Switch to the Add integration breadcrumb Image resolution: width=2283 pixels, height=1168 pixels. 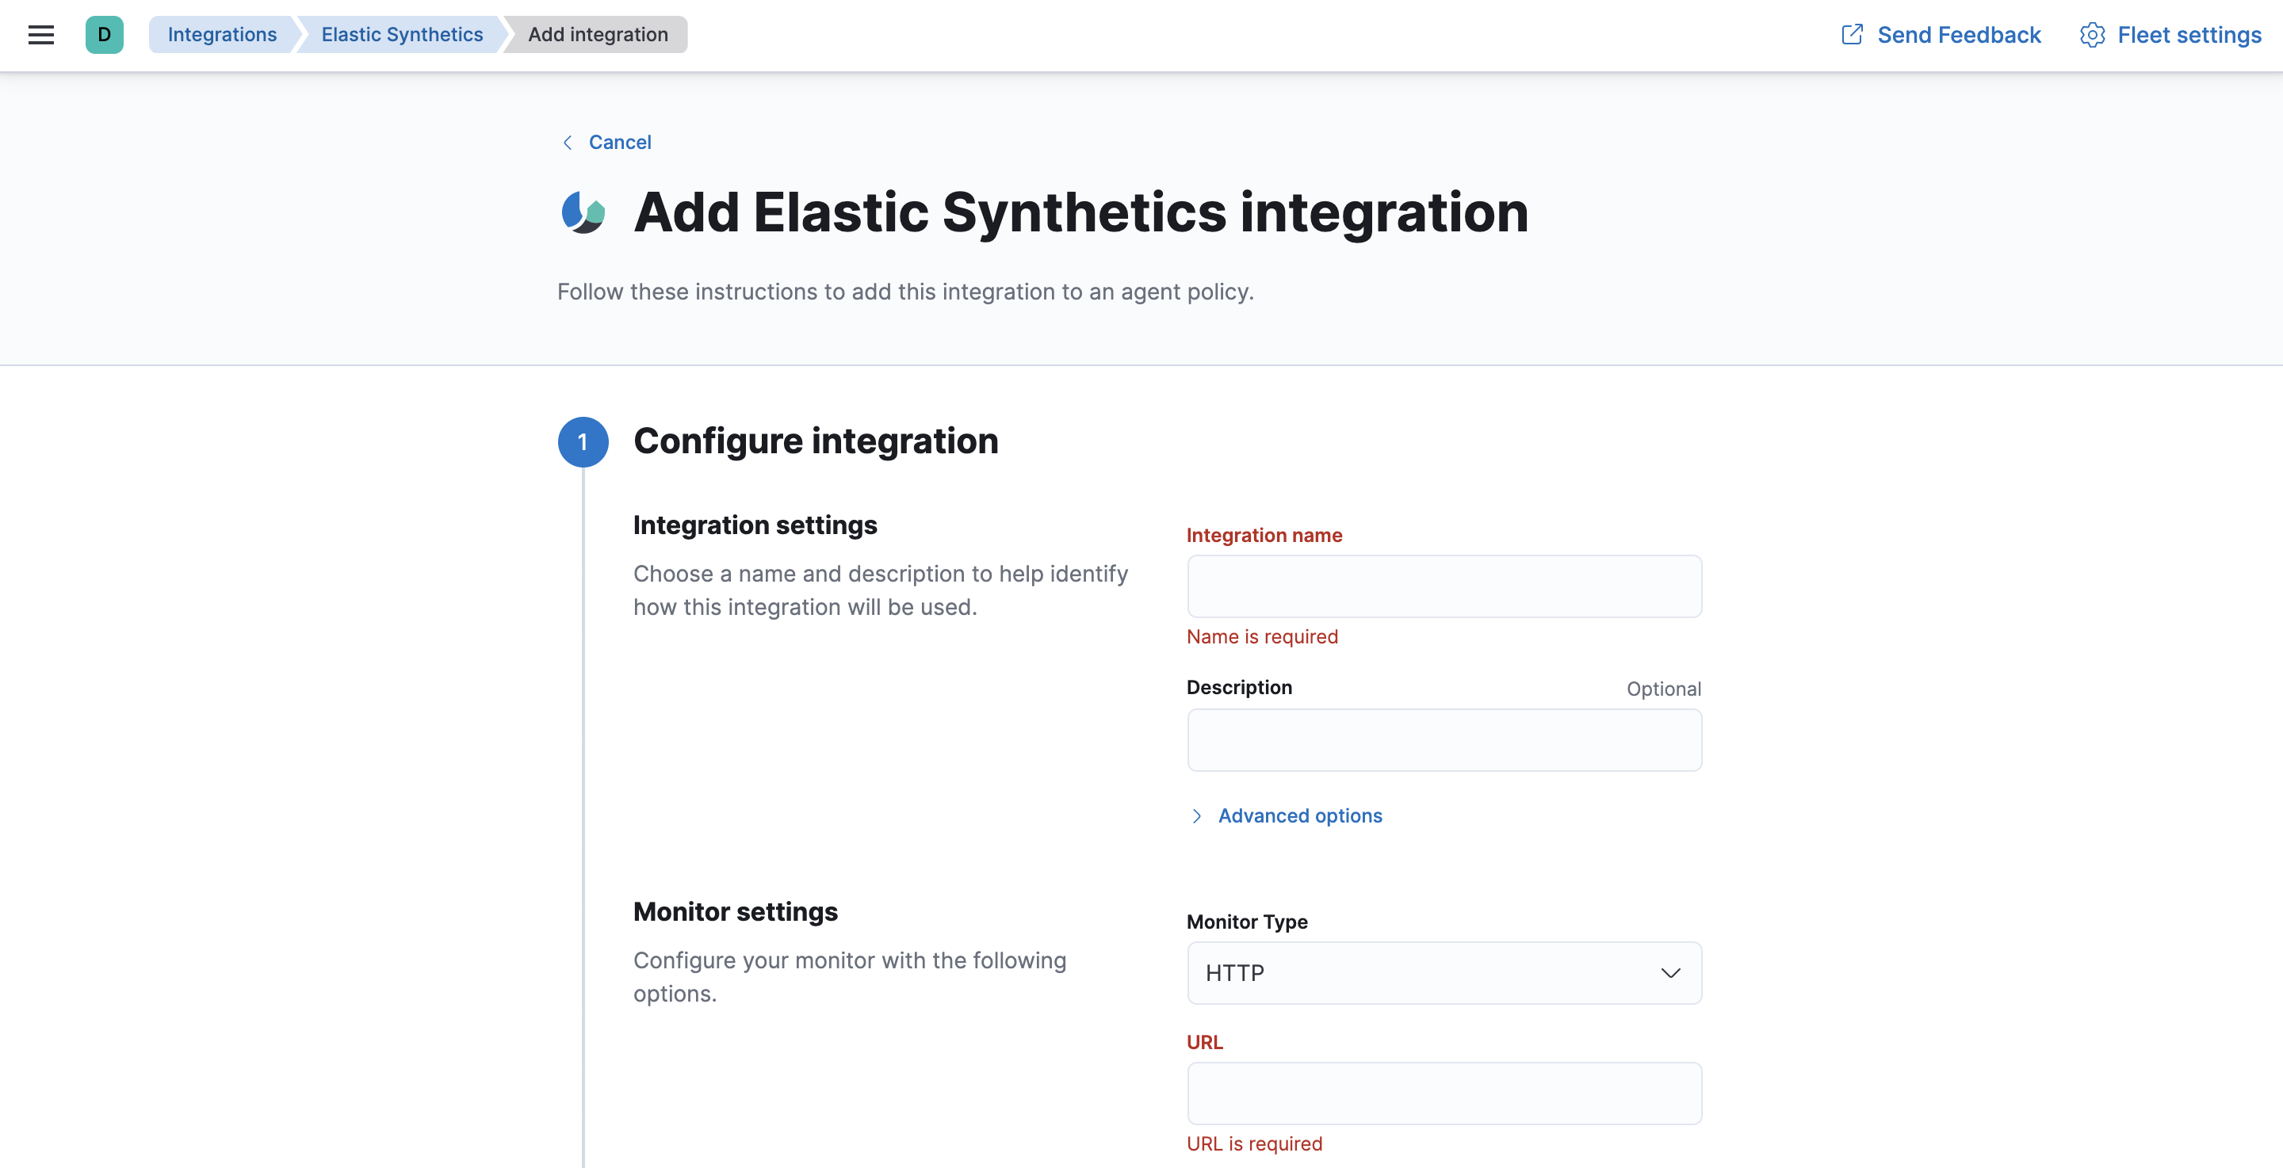(596, 35)
